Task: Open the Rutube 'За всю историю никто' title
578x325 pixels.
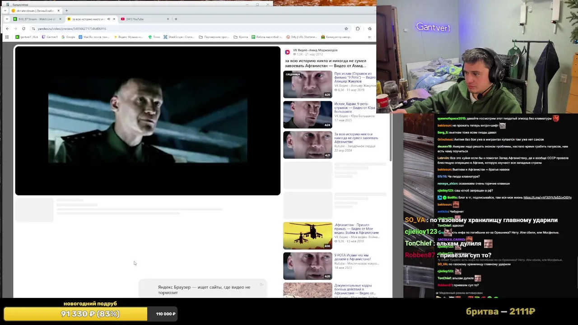Action: tap(356, 138)
